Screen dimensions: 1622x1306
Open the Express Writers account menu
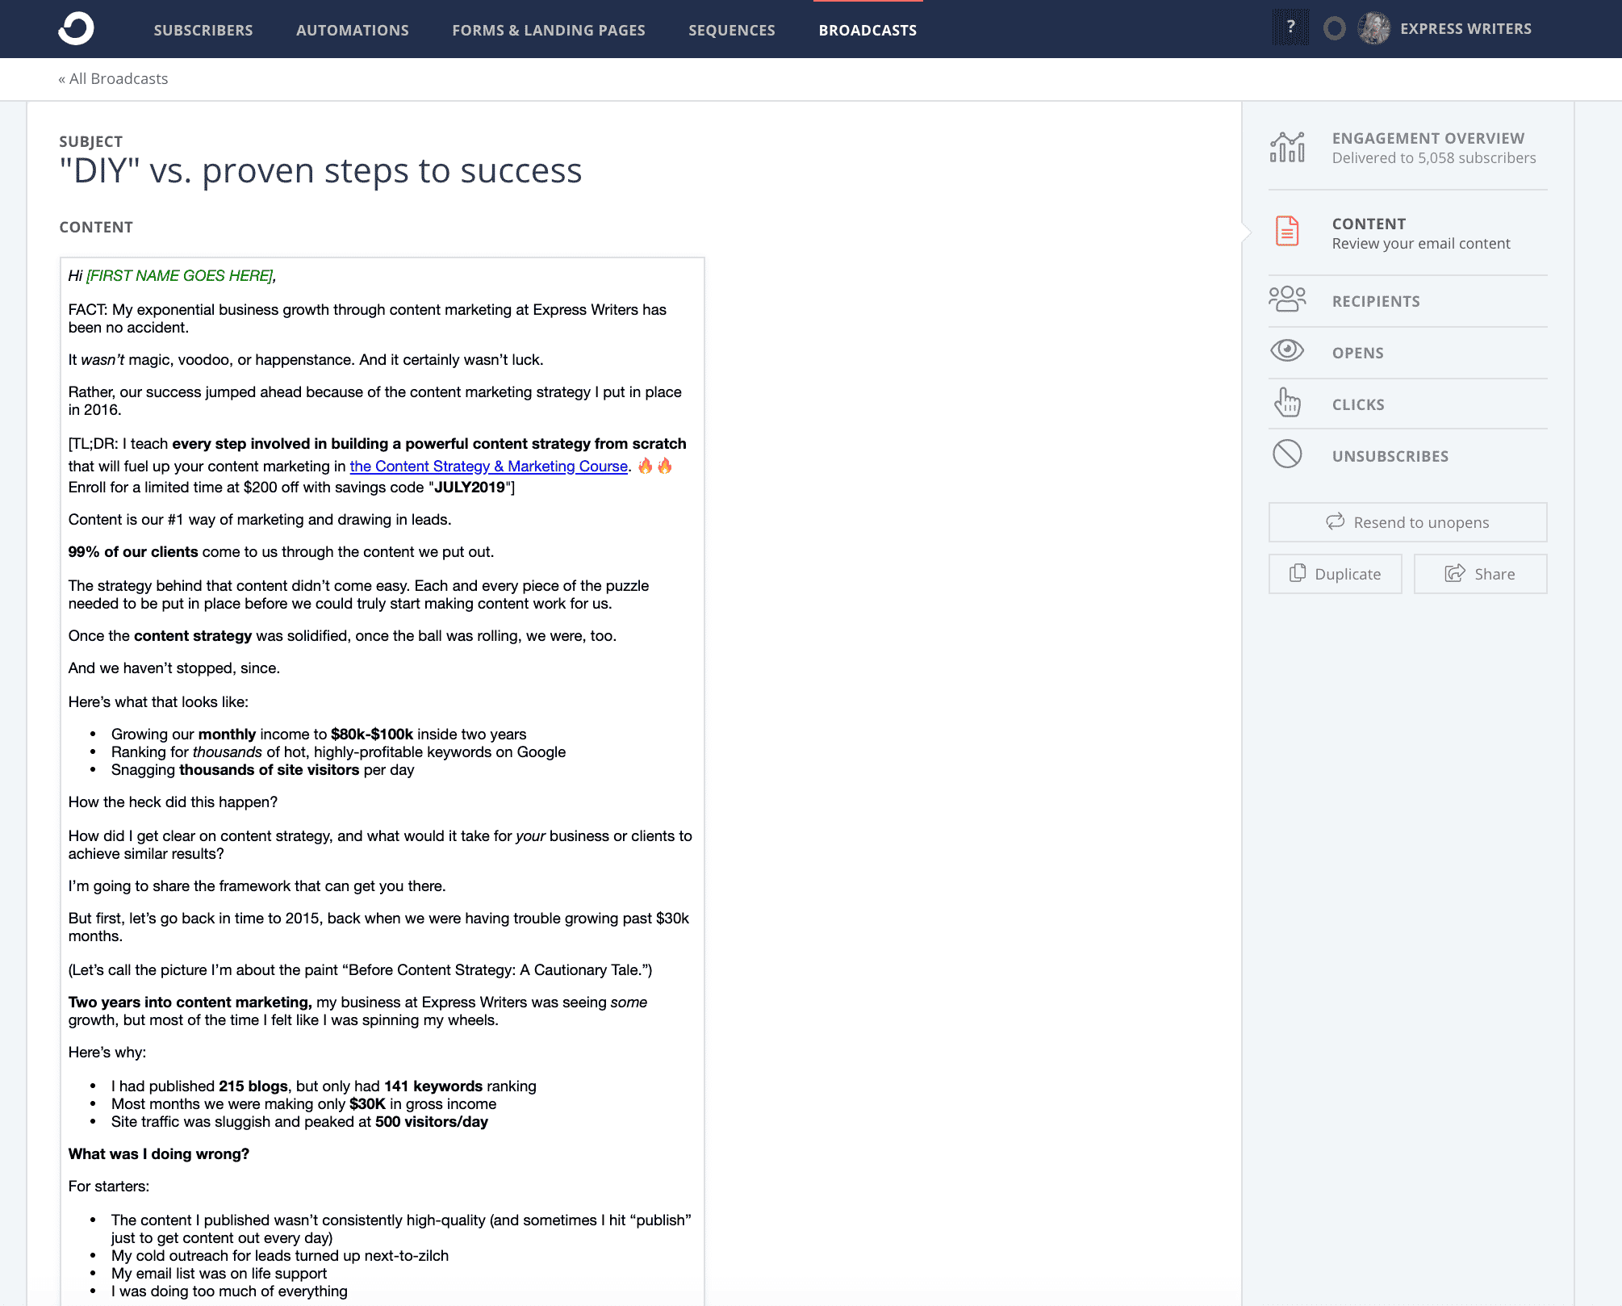(x=1465, y=29)
